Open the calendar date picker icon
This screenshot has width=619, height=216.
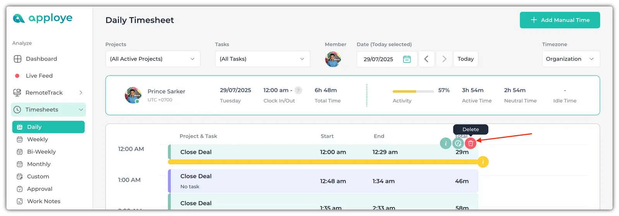[407, 59]
